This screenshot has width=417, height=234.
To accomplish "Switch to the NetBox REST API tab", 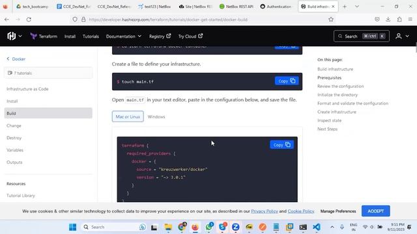I will click(x=236, y=6).
